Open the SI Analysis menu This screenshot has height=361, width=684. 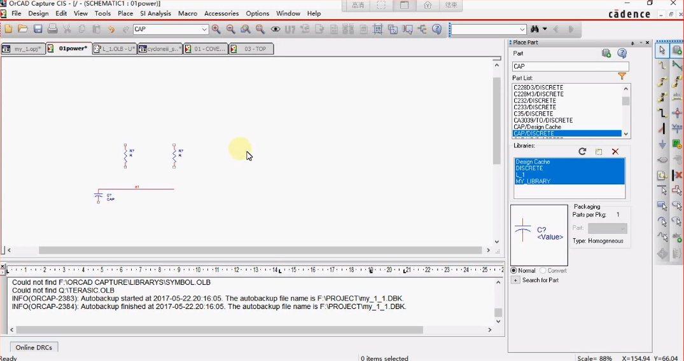(x=155, y=13)
